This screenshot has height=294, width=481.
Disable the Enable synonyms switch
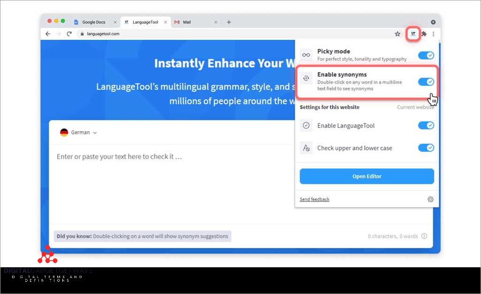click(x=426, y=82)
